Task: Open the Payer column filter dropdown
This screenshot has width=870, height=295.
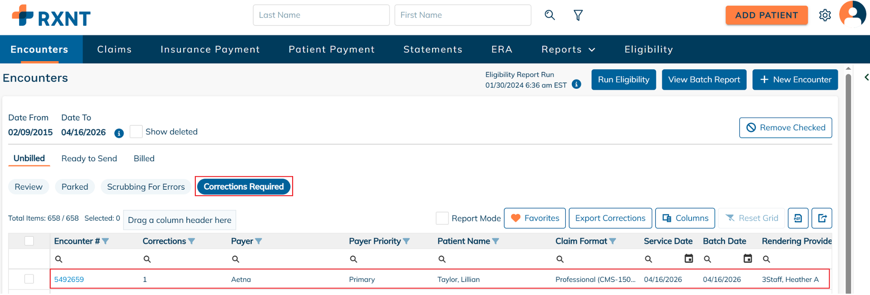Action: coord(259,241)
